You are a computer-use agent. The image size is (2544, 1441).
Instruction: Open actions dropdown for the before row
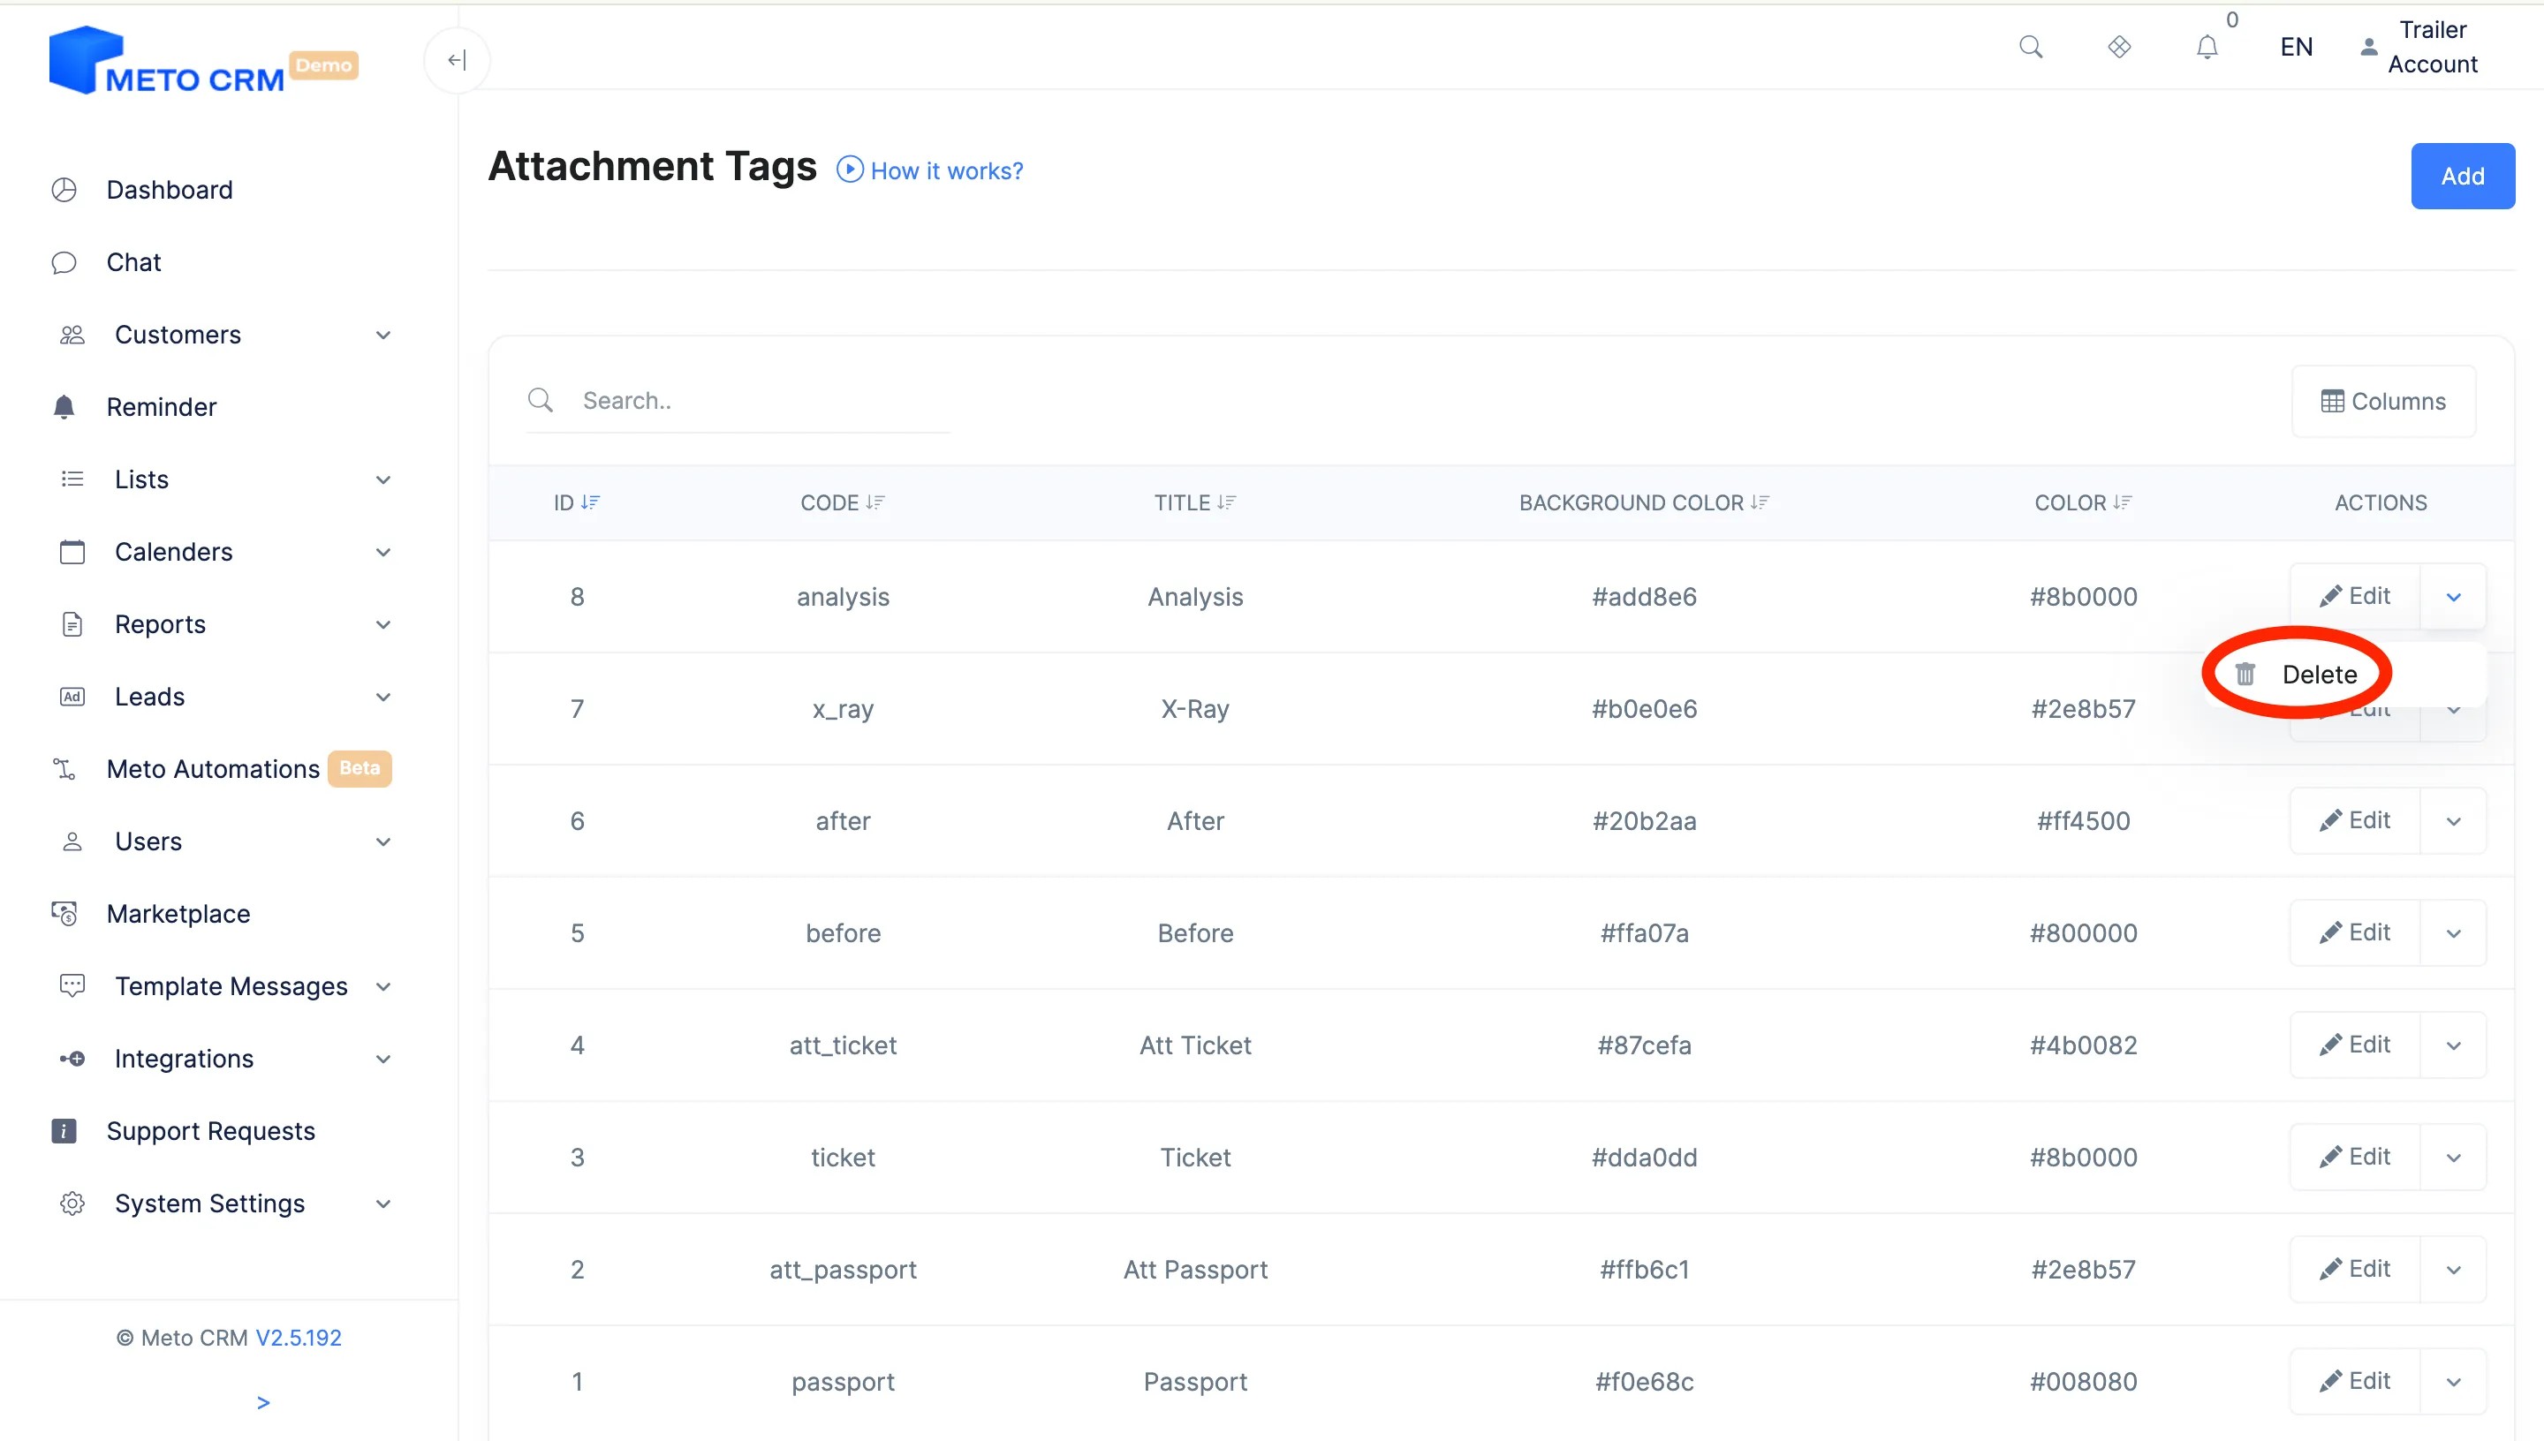click(2453, 932)
